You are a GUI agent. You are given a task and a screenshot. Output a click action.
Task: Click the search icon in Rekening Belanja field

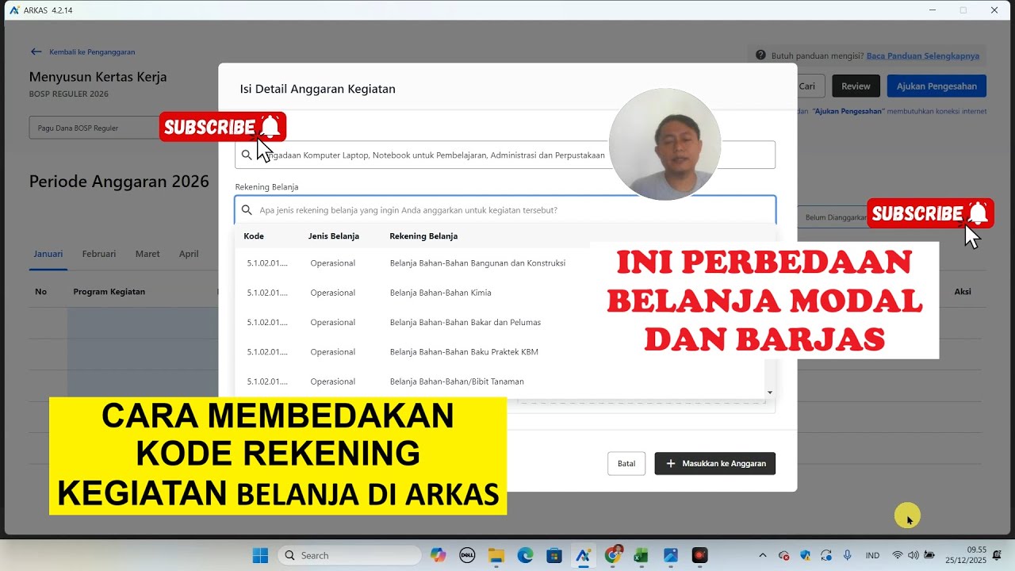click(x=247, y=210)
